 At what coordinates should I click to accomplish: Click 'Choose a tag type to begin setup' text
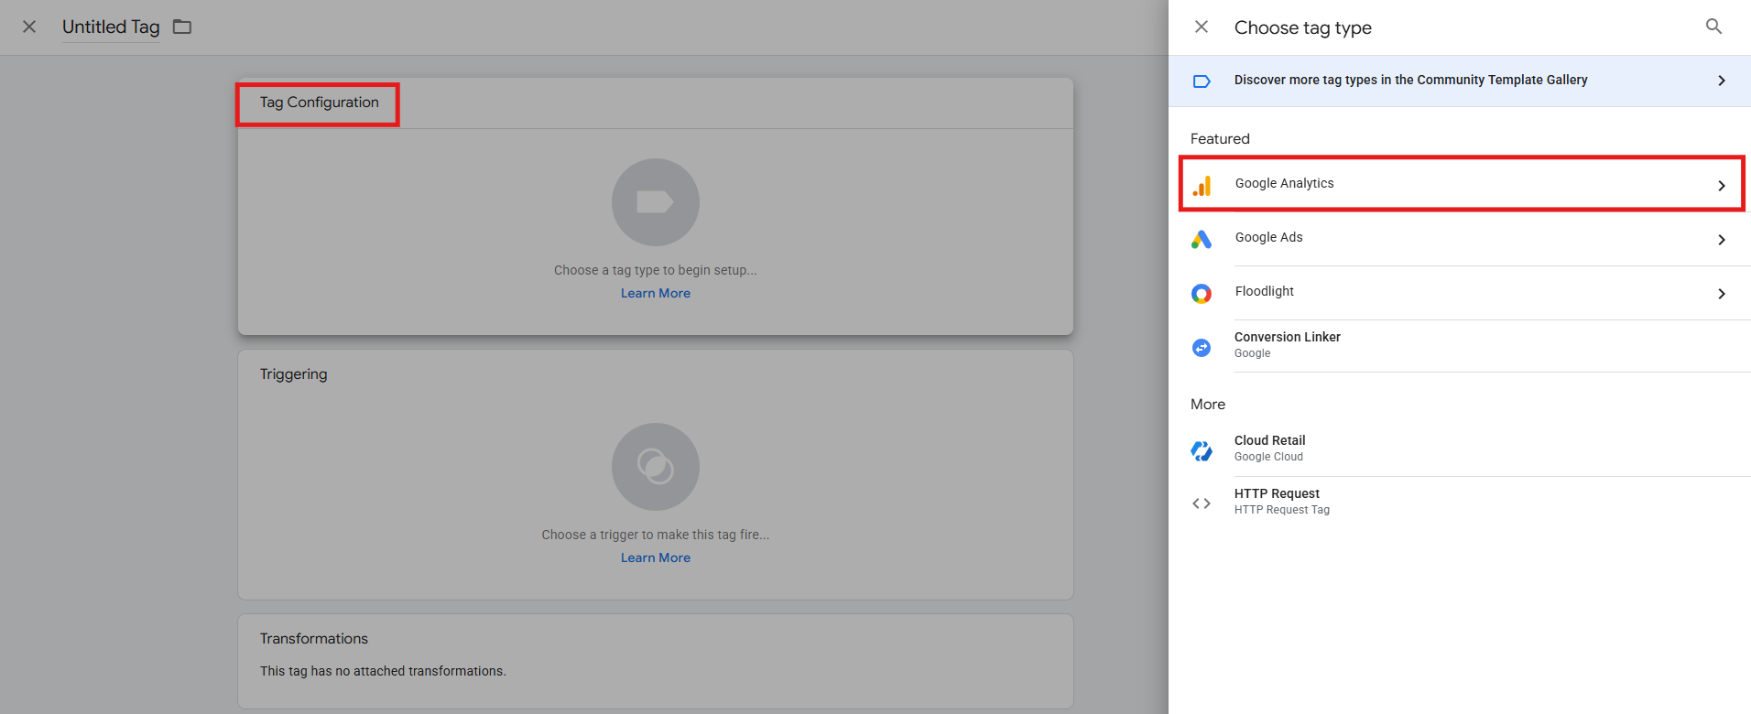pos(656,270)
